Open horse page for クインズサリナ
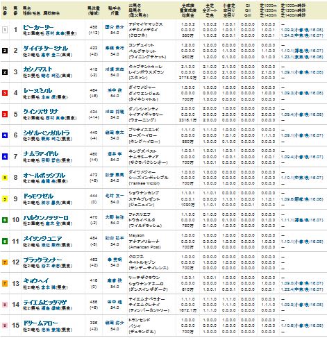The height and width of the screenshot is (338, 327). coord(40,112)
